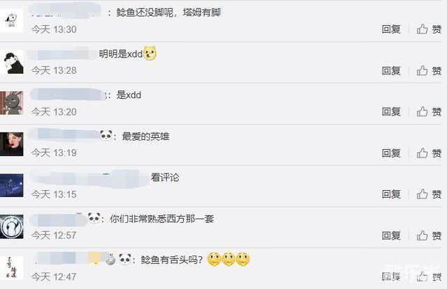This screenshot has height=289, width=447.
Task: Open the woman portrait avatar at 13:19
Action: tap(11, 144)
